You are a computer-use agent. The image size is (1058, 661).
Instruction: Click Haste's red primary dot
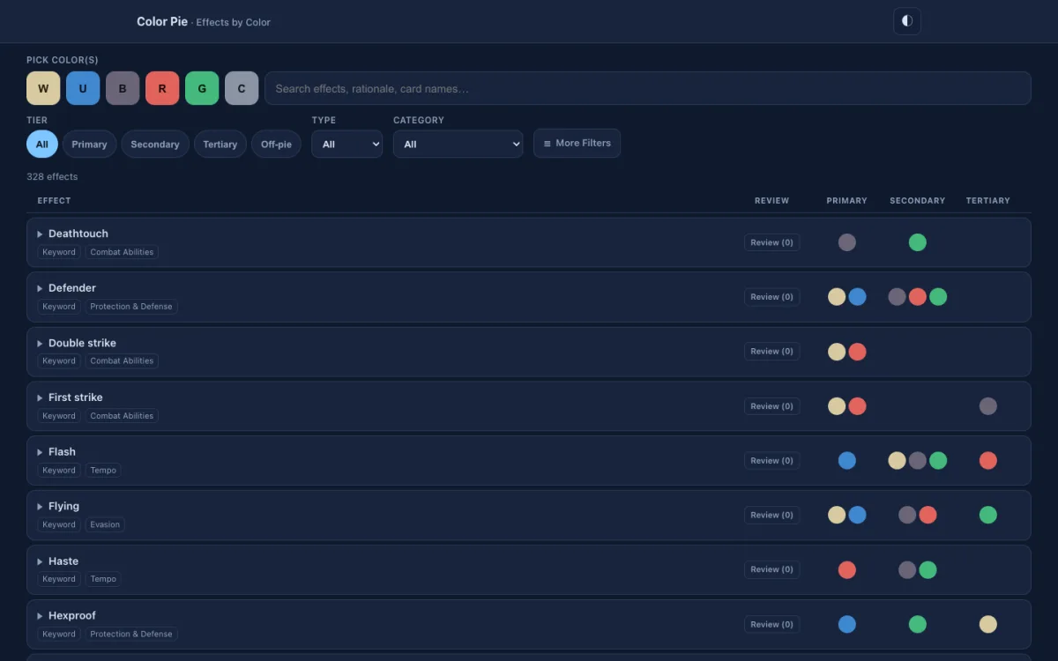[x=847, y=569]
